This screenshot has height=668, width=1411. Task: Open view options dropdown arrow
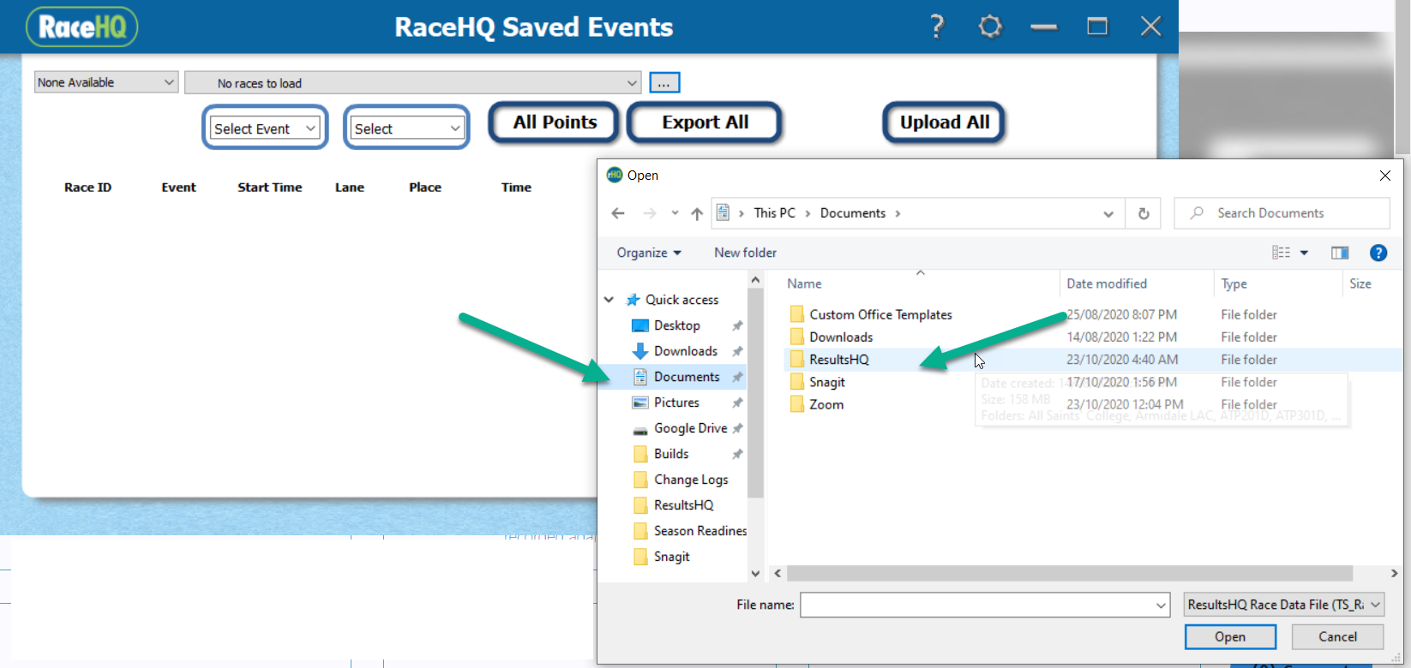point(1304,253)
